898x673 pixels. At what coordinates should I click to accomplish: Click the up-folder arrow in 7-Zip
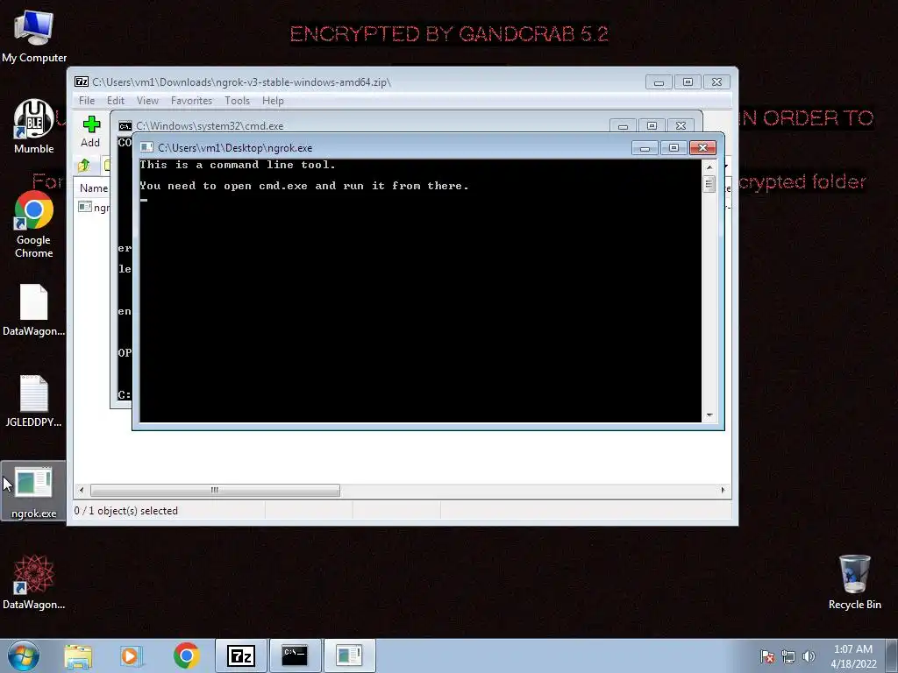point(84,166)
